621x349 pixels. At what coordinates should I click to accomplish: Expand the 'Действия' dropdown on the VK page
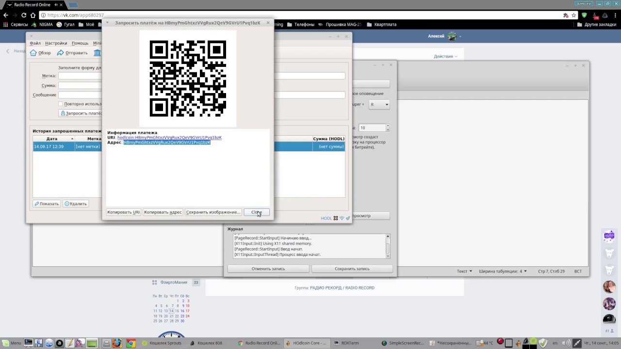(445, 56)
